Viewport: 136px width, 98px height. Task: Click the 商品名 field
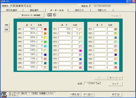point(110,6)
